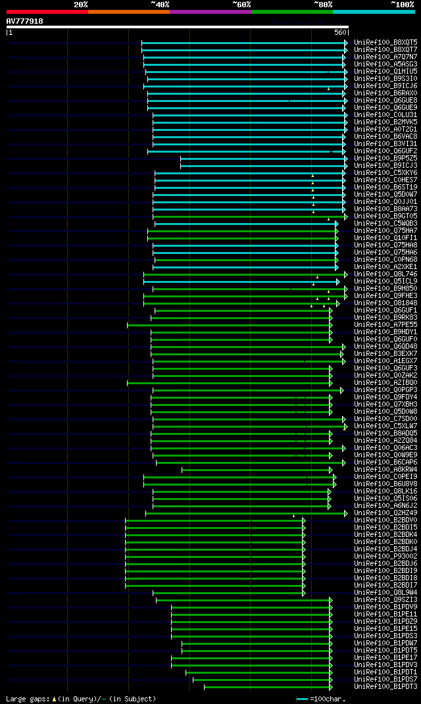Open hit UniRef100_B8XQT5
This screenshot has width=421, height=704.
(x=385, y=43)
